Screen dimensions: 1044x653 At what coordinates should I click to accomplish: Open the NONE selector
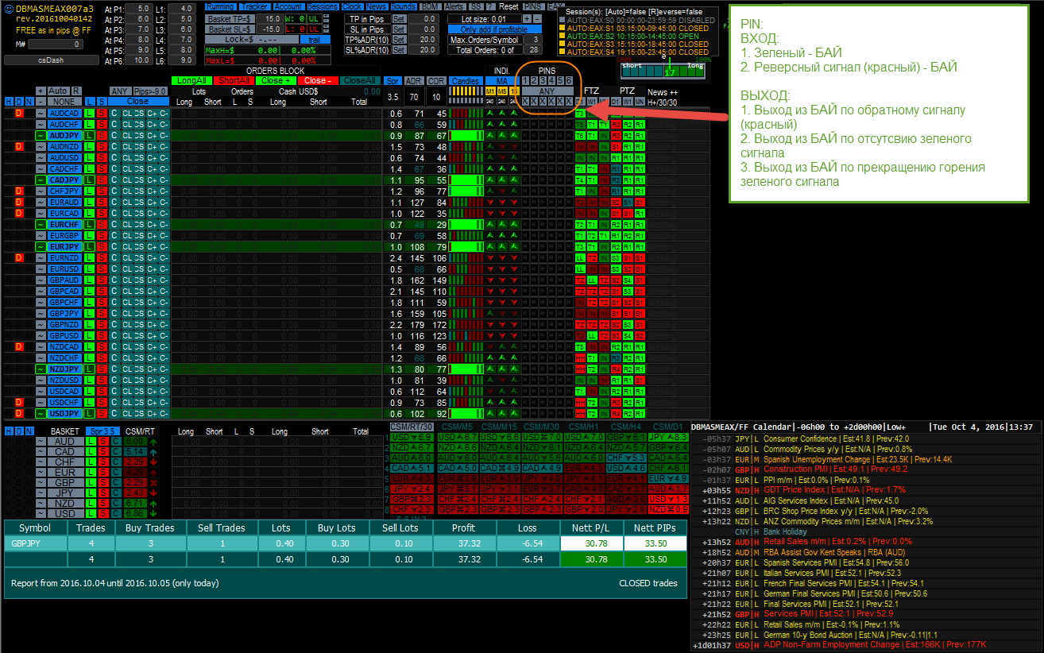point(64,102)
